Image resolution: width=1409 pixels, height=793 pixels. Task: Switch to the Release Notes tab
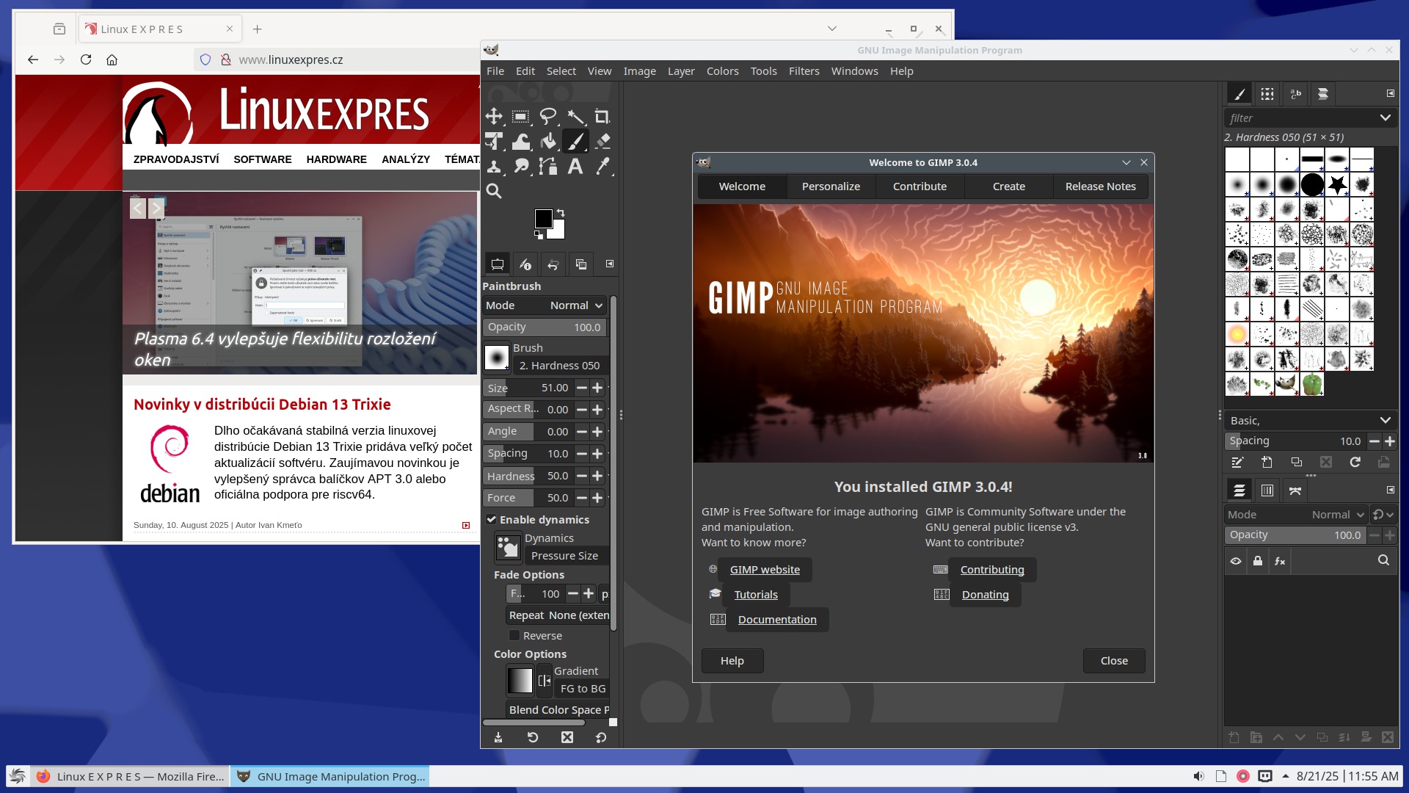[1100, 187]
